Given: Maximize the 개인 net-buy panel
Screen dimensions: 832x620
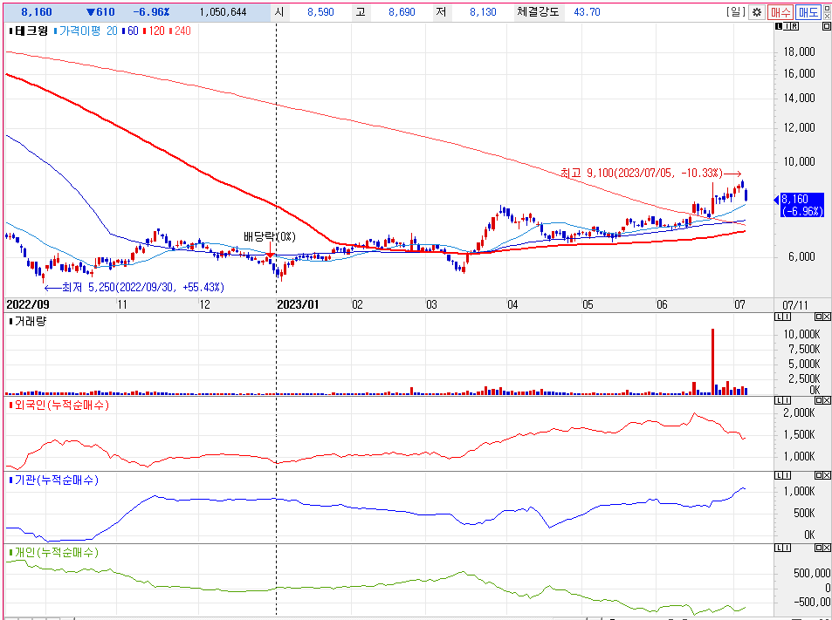Looking at the screenshot, I should click(x=818, y=548).
